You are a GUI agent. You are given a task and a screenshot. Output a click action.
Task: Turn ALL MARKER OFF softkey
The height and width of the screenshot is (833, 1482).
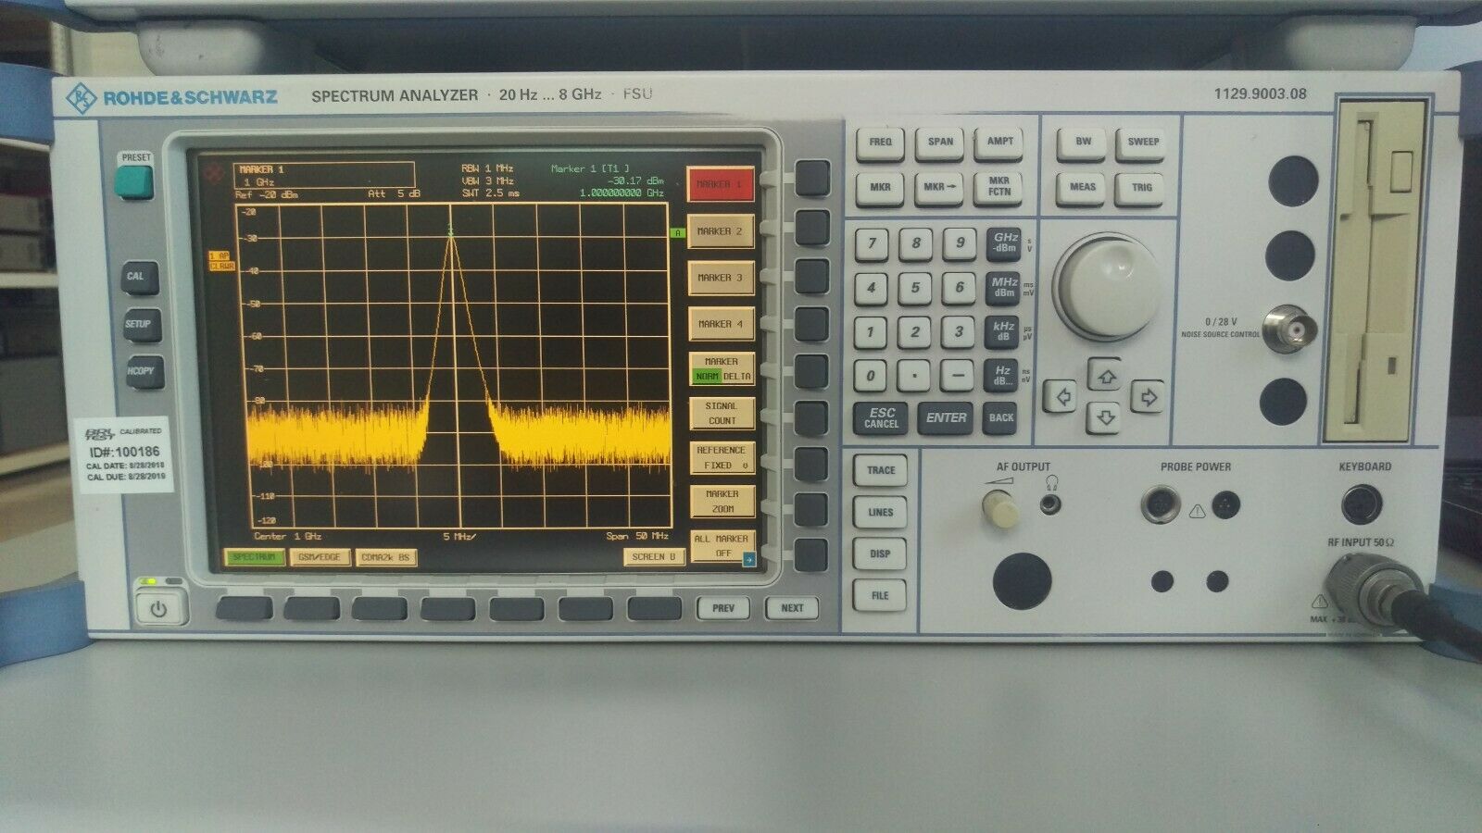722,546
